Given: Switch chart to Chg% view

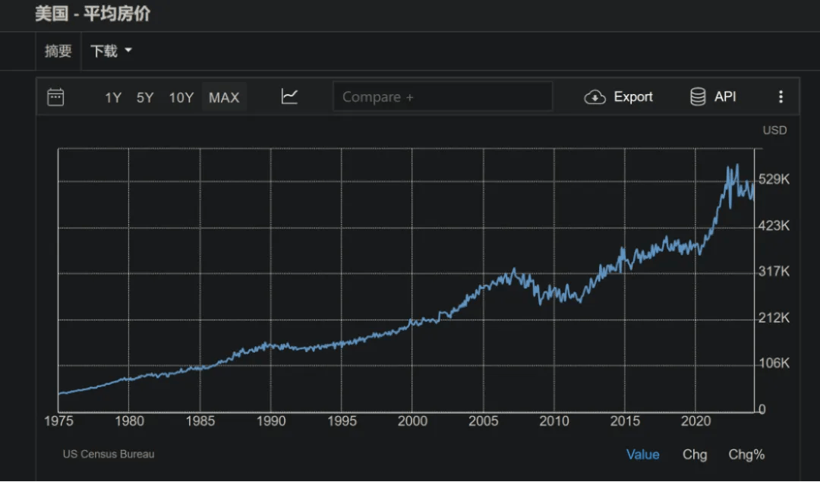Looking at the screenshot, I should (746, 455).
